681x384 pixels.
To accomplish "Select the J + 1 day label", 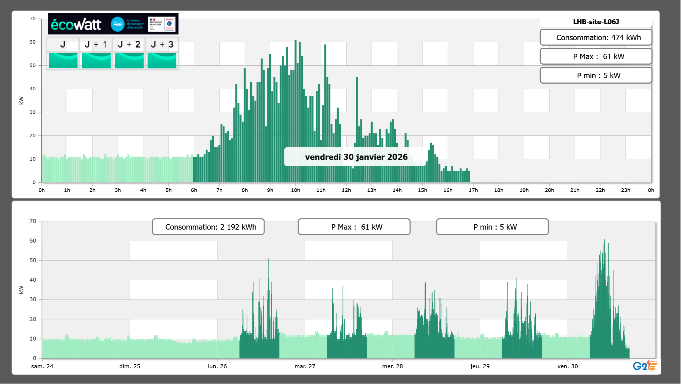I will coord(96,45).
